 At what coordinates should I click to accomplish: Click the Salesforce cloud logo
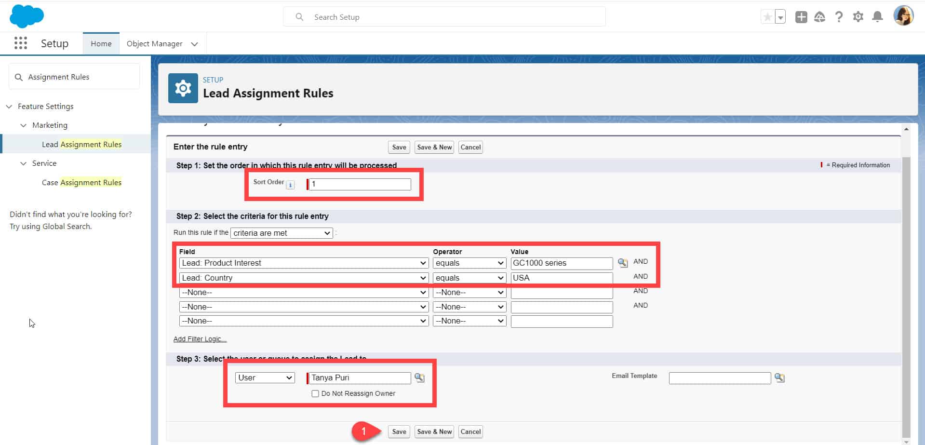coord(27,16)
